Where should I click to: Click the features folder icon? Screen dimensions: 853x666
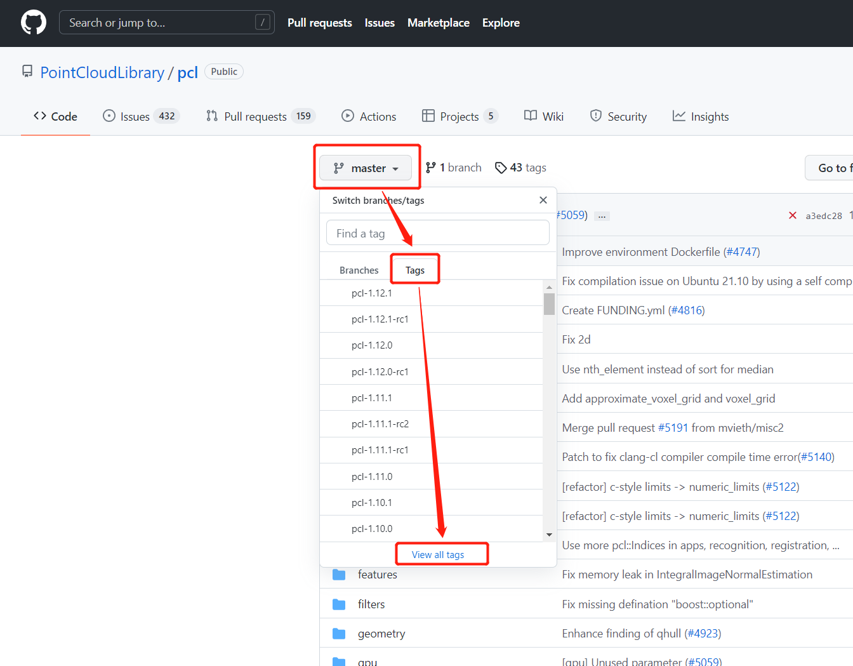[339, 575]
